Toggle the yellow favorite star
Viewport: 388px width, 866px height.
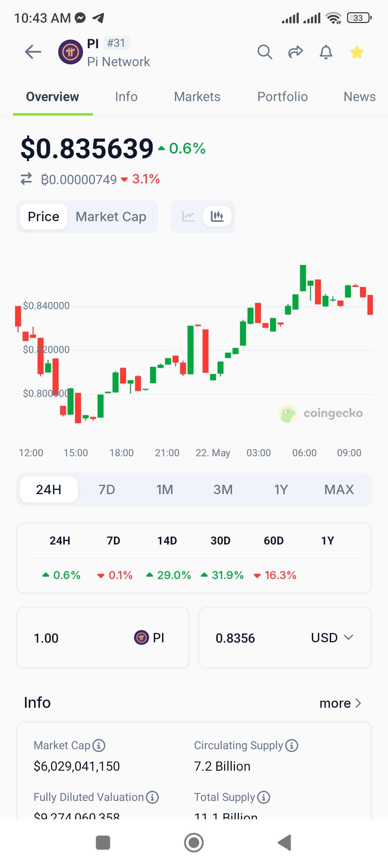click(357, 52)
